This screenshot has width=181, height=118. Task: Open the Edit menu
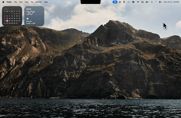[x=21, y=2]
